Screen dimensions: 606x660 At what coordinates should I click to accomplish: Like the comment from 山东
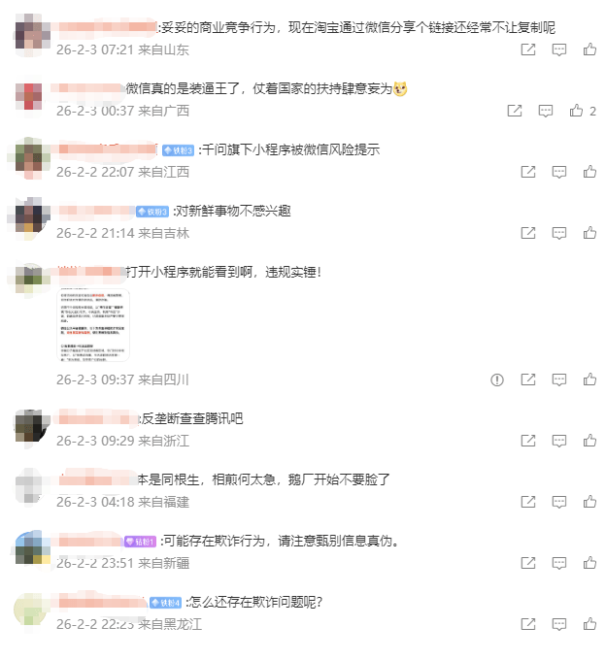[589, 49]
